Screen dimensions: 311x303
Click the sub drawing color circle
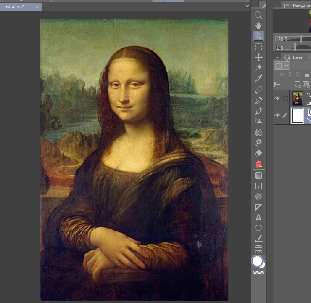click(x=263, y=265)
